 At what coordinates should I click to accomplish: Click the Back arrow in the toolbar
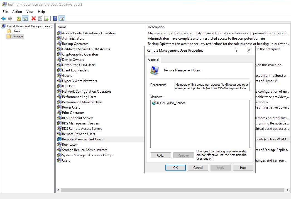pyautogui.click(x=4, y=19)
